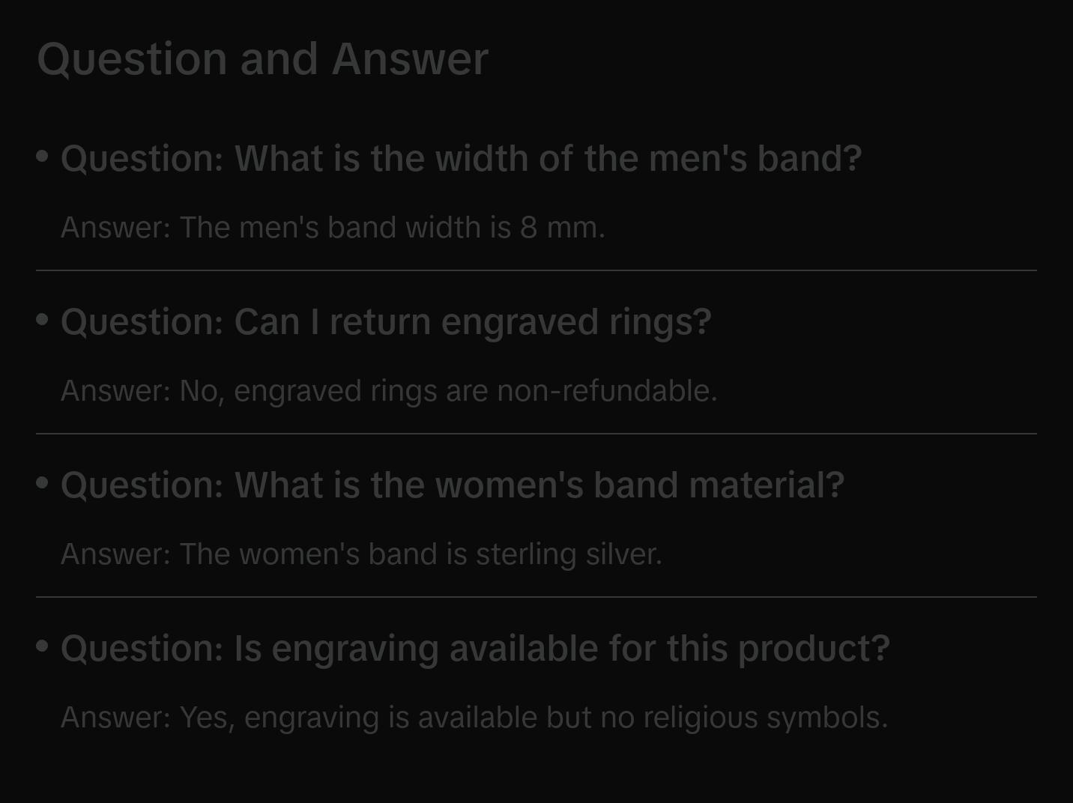Click the "8 mm" value text

[x=562, y=228]
